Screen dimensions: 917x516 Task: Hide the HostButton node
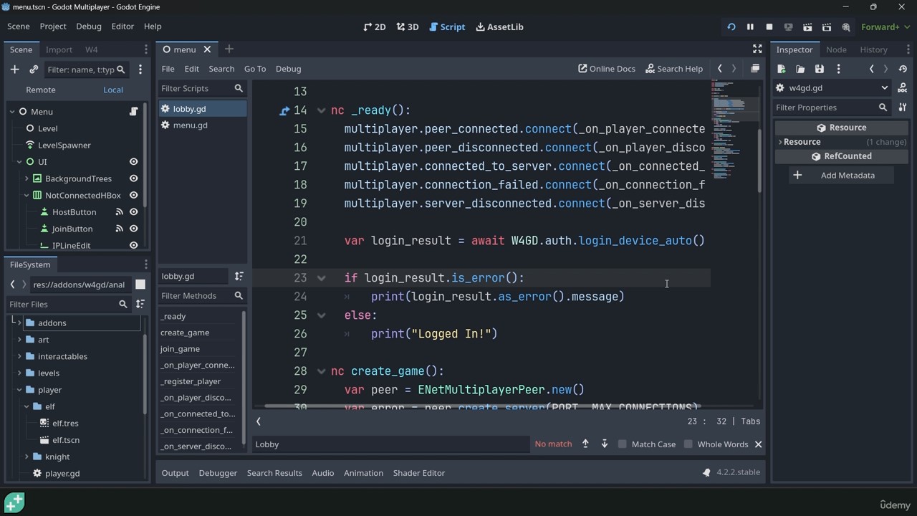tap(133, 212)
